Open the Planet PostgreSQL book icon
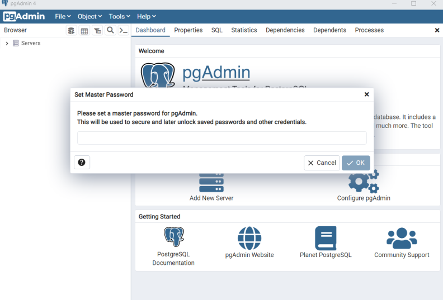Screen dimensions: 443x300 point(326,238)
